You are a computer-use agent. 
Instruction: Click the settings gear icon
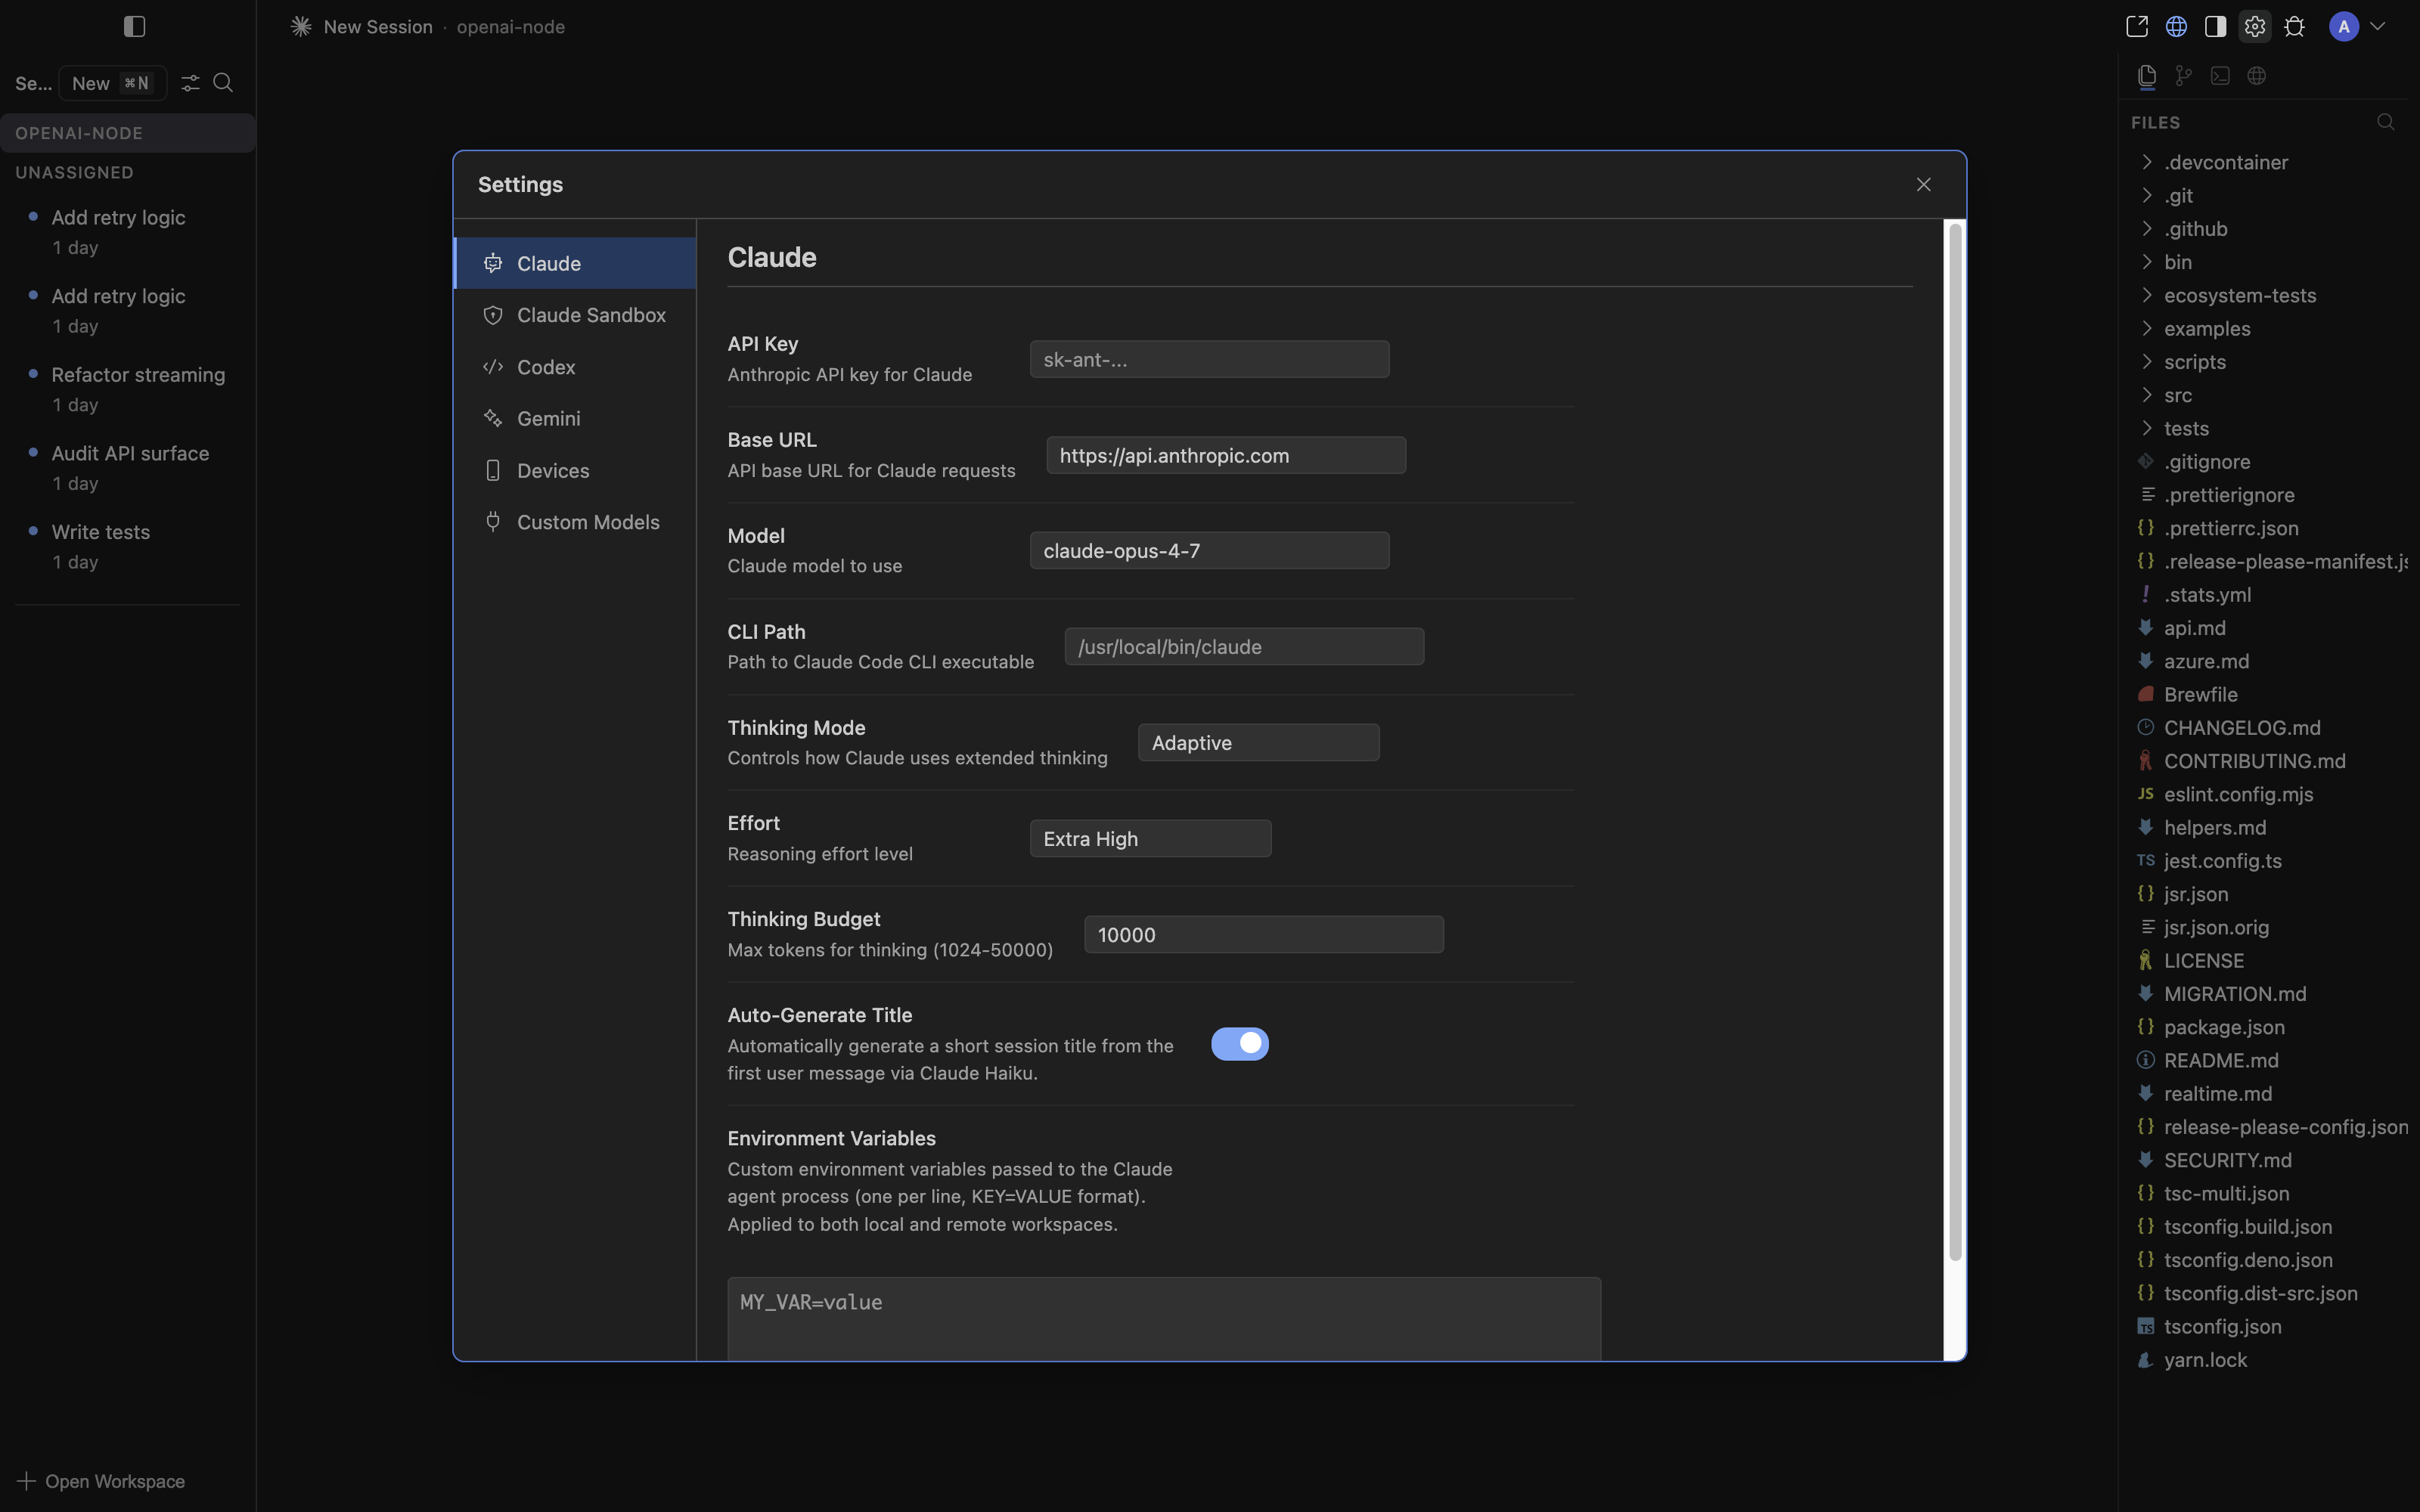(2254, 27)
